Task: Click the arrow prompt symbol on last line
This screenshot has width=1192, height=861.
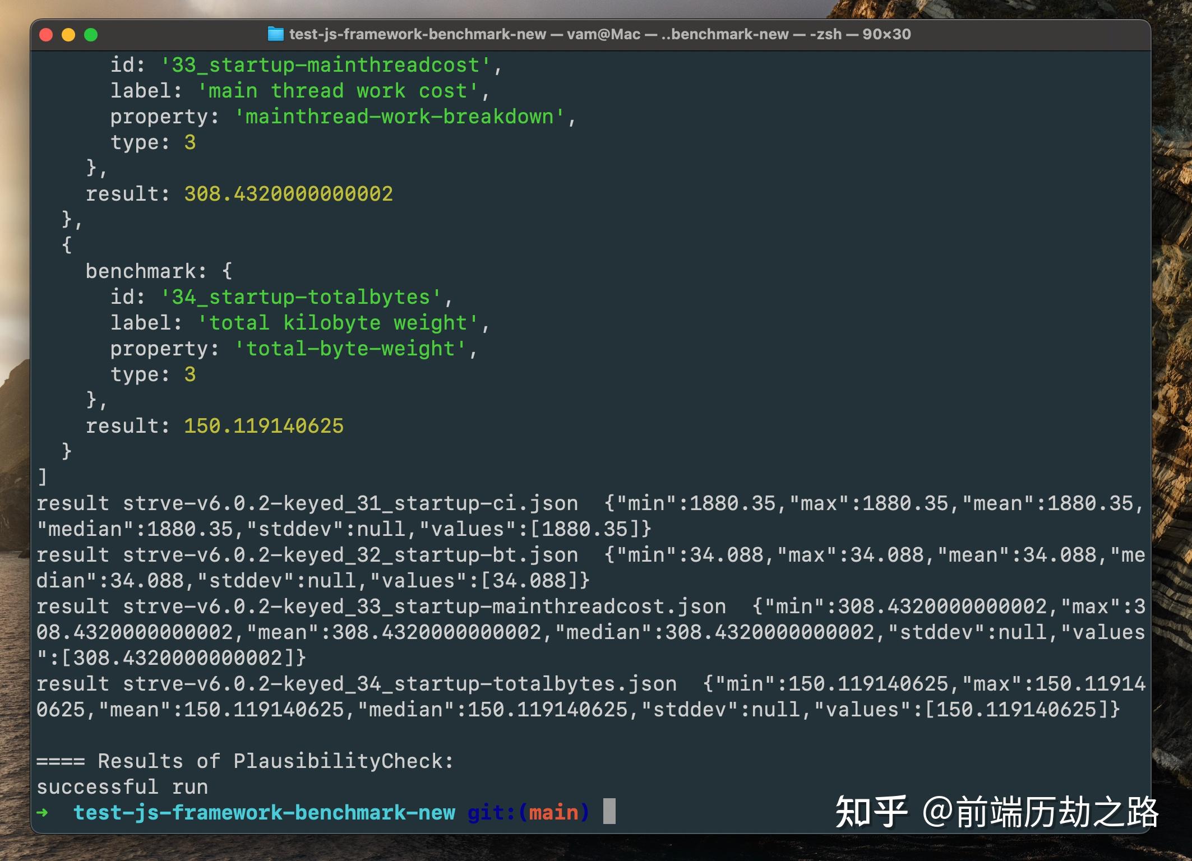Action: (41, 812)
